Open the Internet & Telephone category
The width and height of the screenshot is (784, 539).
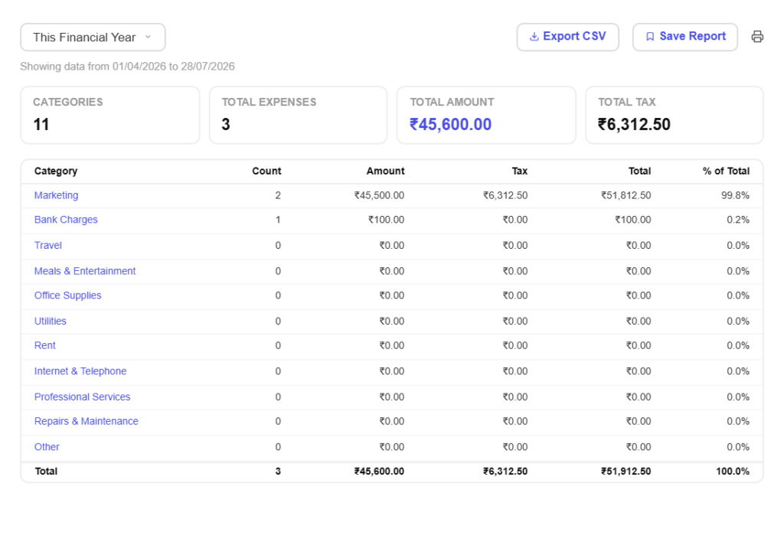pos(80,371)
